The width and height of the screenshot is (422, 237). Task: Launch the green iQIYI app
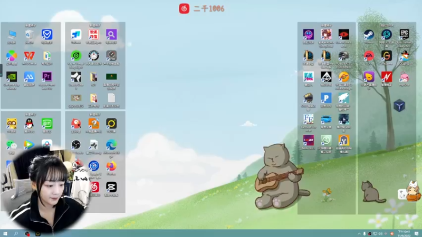pos(47,124)
